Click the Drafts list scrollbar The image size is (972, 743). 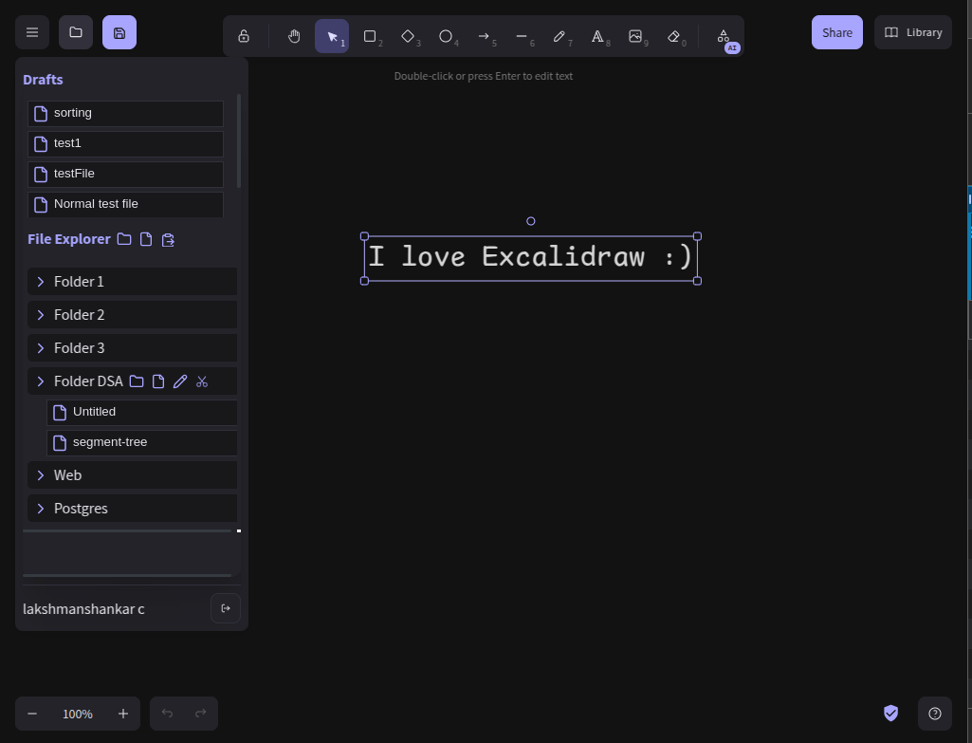pyautogui.click(x=239, y=140)
